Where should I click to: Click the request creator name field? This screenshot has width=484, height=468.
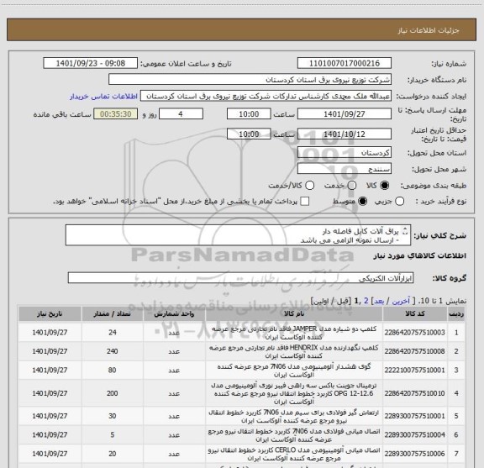[x=266, y=96]
